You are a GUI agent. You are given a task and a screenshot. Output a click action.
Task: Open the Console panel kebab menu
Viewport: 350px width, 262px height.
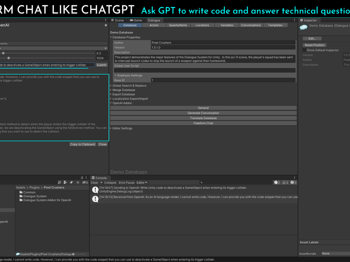pos(294,178)
